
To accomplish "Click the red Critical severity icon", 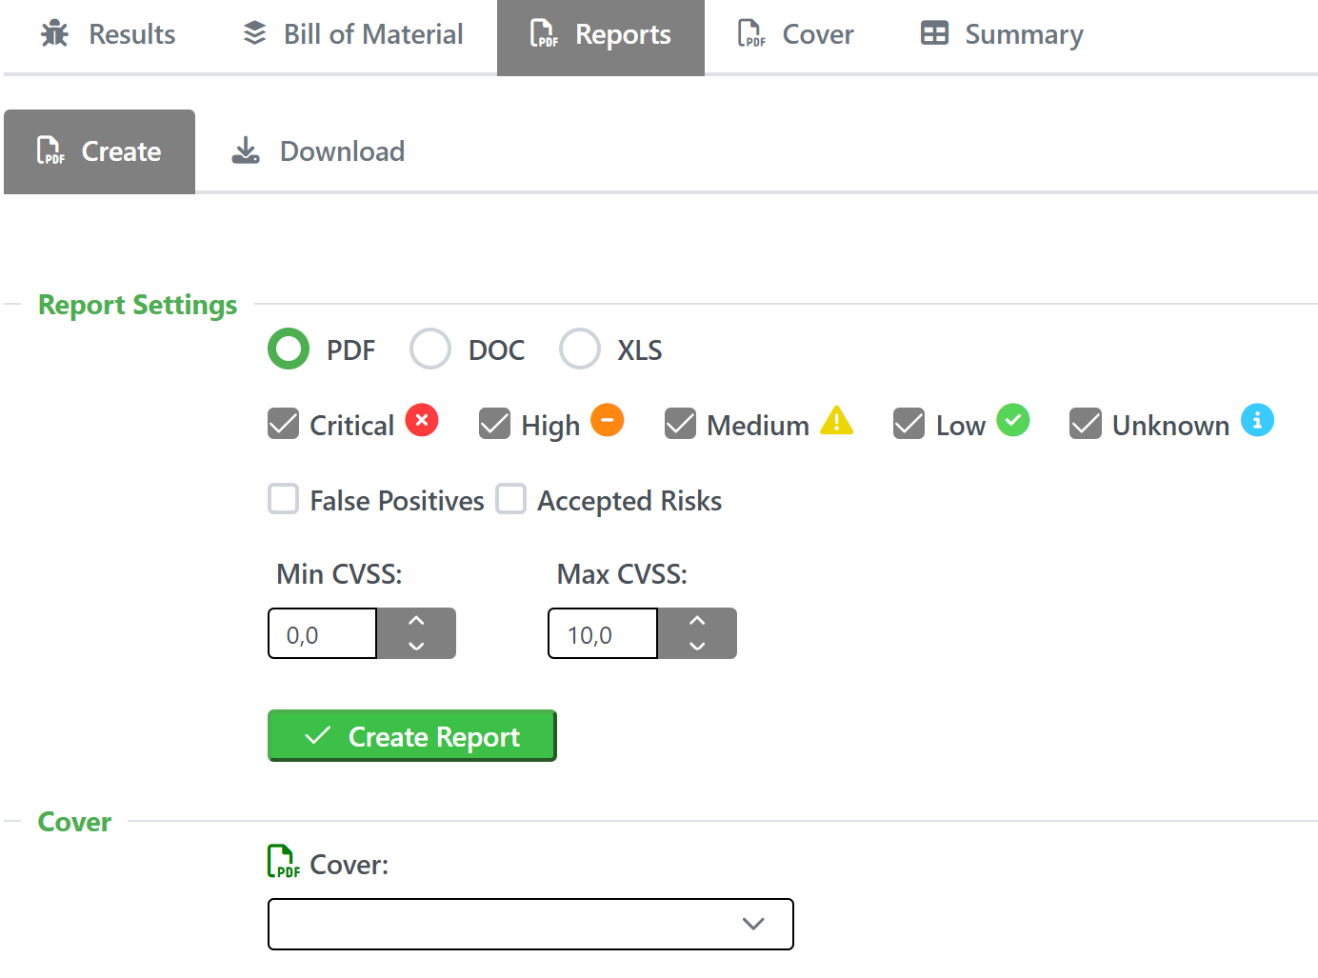I will tap(422, 420).
